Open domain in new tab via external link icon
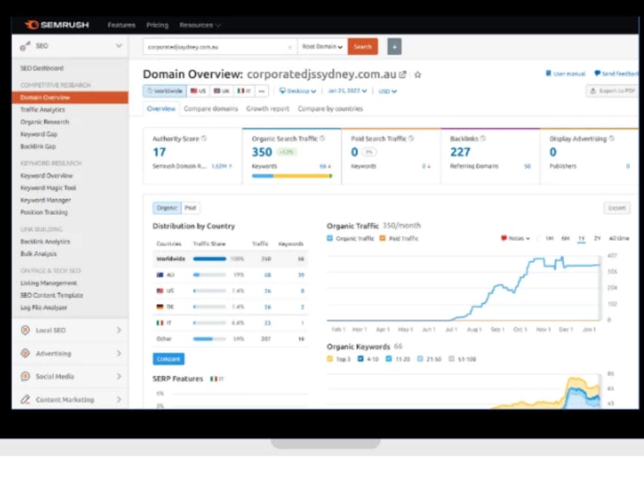Image resolution: width=644 pixels, height=483 pixels. (402, 75)
